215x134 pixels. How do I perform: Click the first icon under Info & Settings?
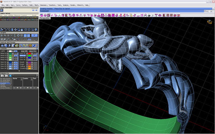pos(3,45)
